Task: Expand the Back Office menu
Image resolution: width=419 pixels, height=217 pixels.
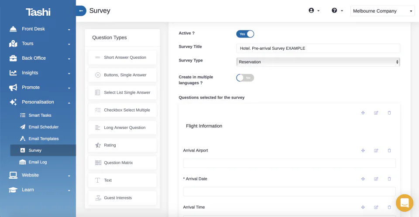Action: click(x=69, y=59)
